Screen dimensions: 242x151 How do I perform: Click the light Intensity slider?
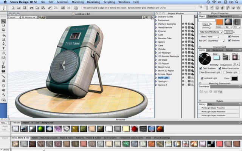point(225,65)
